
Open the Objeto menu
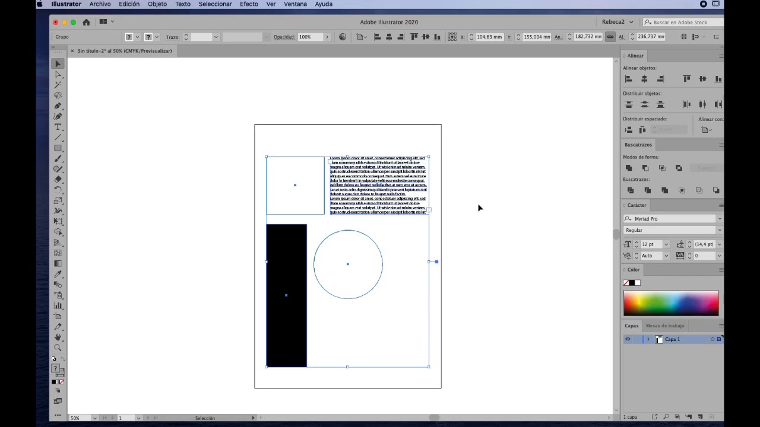157,4
